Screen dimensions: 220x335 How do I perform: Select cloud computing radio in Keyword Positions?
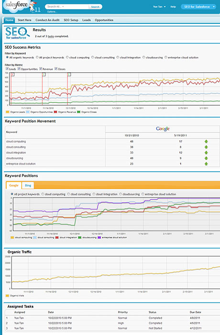coord(43,194)
